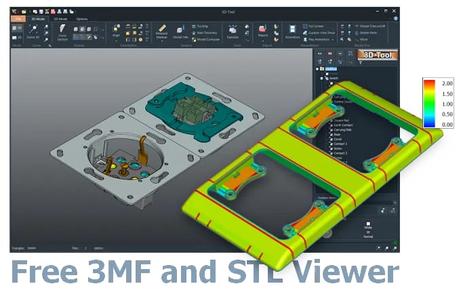The width and height of the screenshot is (461, 305).
Task: Click the red eye hide icon in model tree toolbar
Action: [x=330, y=54]
